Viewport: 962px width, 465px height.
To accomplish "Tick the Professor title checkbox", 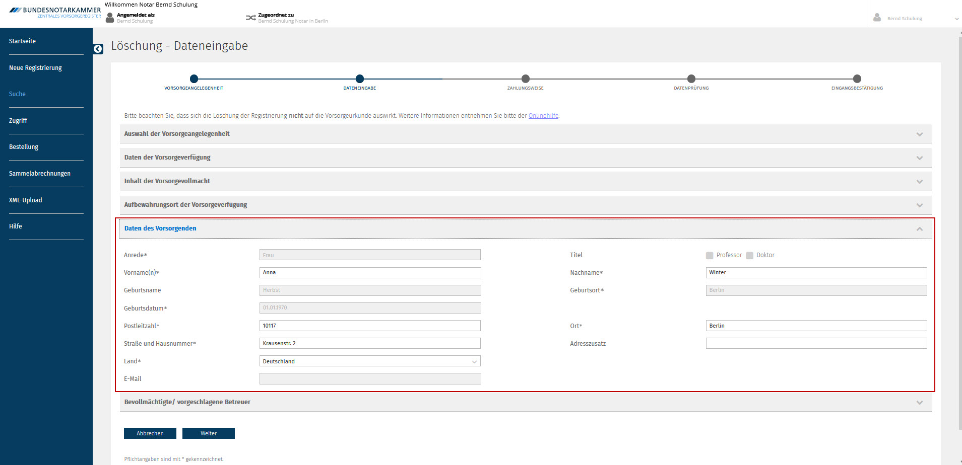I will coord(710,256).
